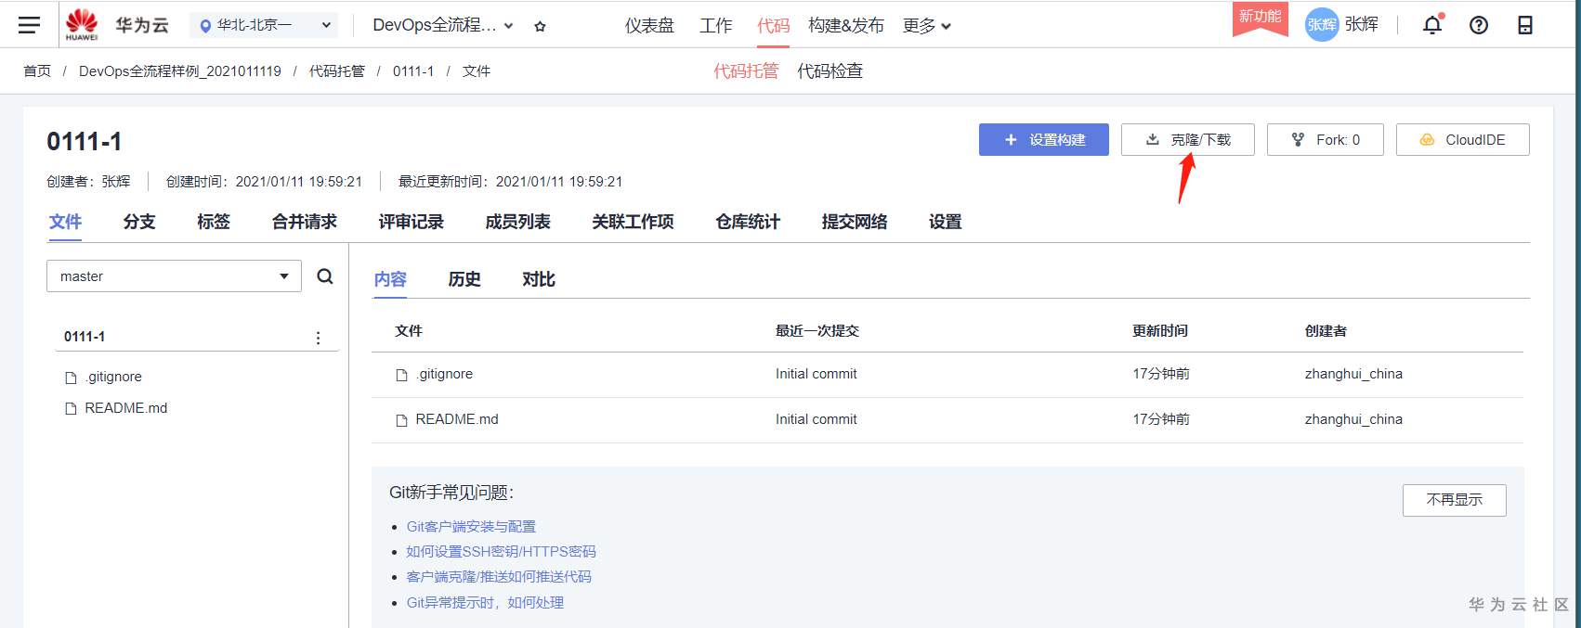Switch to 代码托管 sub navigation
The height and width of the screenshot is (628, 1581).
tap(746, 70)
